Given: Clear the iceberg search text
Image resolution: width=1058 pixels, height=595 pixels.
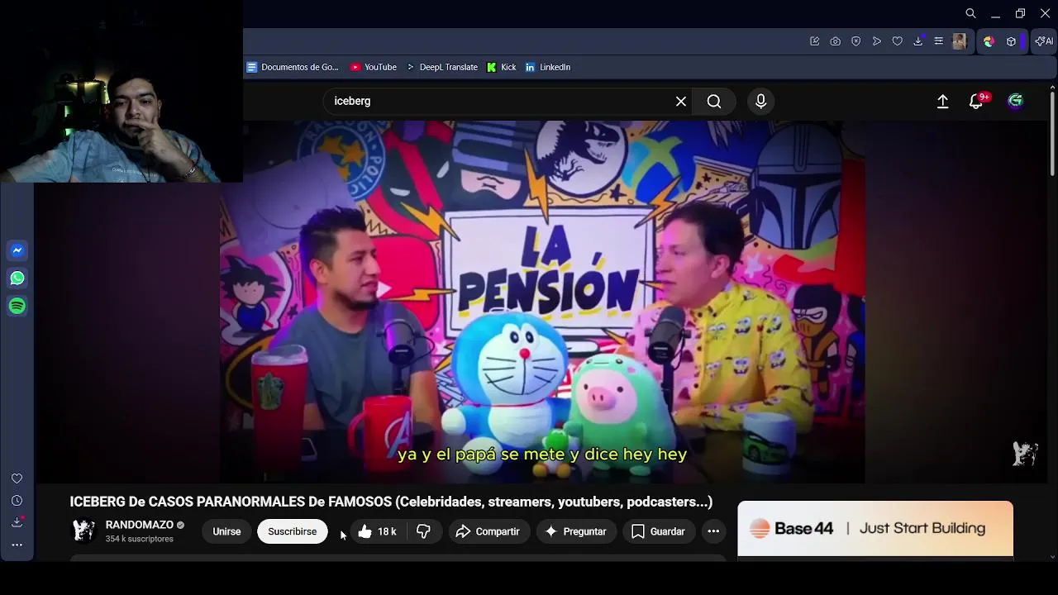Looking at the screenshot, I should pos(681,101).
